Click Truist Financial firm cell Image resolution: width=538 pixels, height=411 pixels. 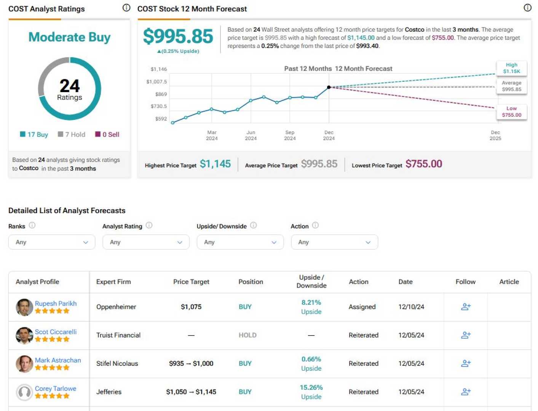118,335
